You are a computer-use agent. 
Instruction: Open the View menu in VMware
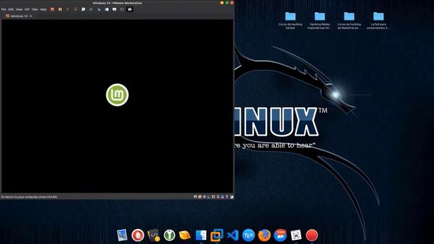(19, 9)
